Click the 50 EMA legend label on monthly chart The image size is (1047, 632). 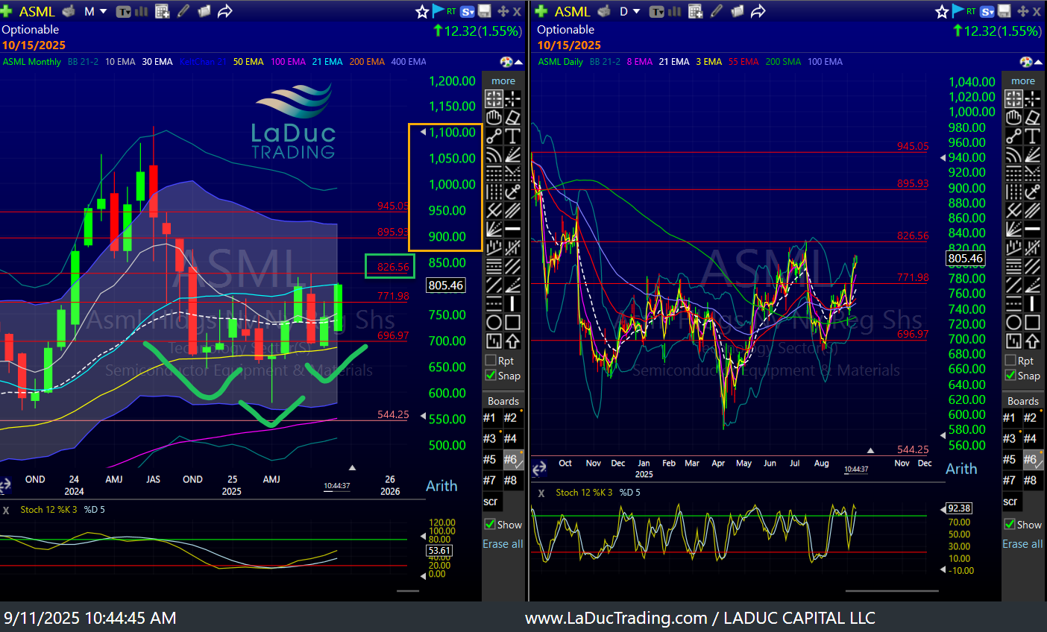click(248, 62)
